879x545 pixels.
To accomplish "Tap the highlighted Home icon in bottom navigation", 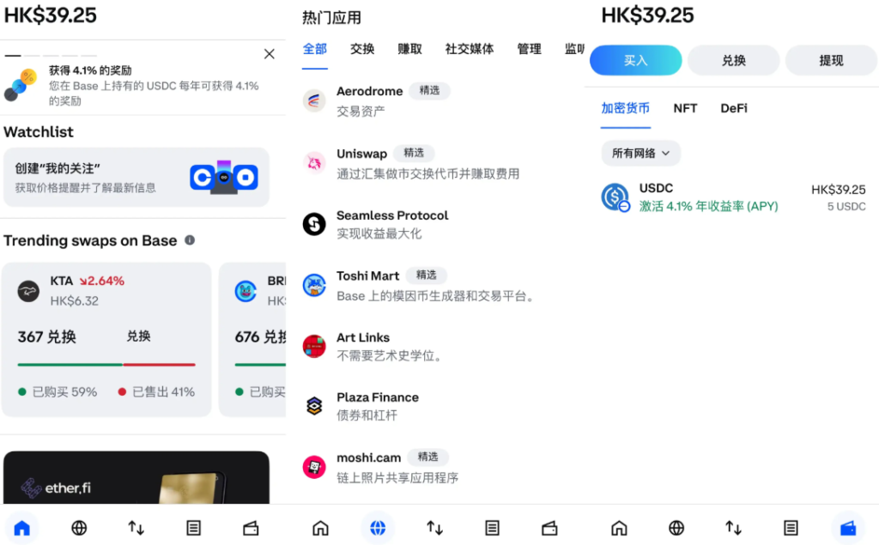I will (22, 528).
